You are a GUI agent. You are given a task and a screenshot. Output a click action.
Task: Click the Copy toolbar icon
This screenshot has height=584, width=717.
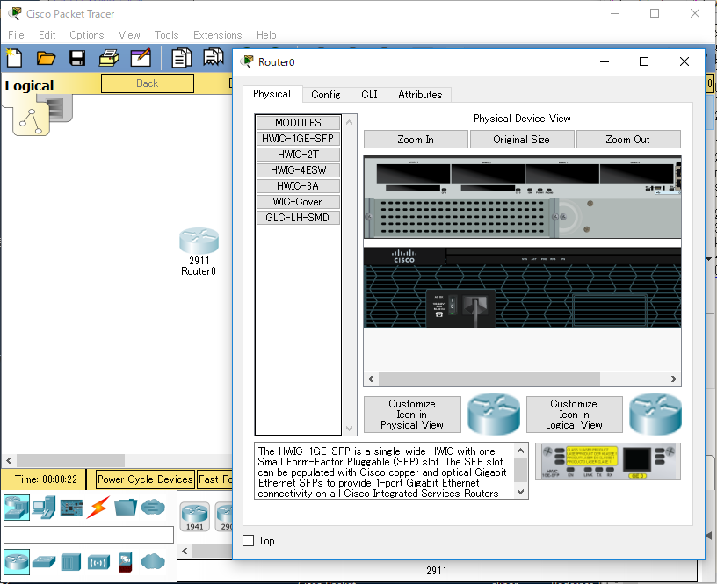tap(182, 58)
